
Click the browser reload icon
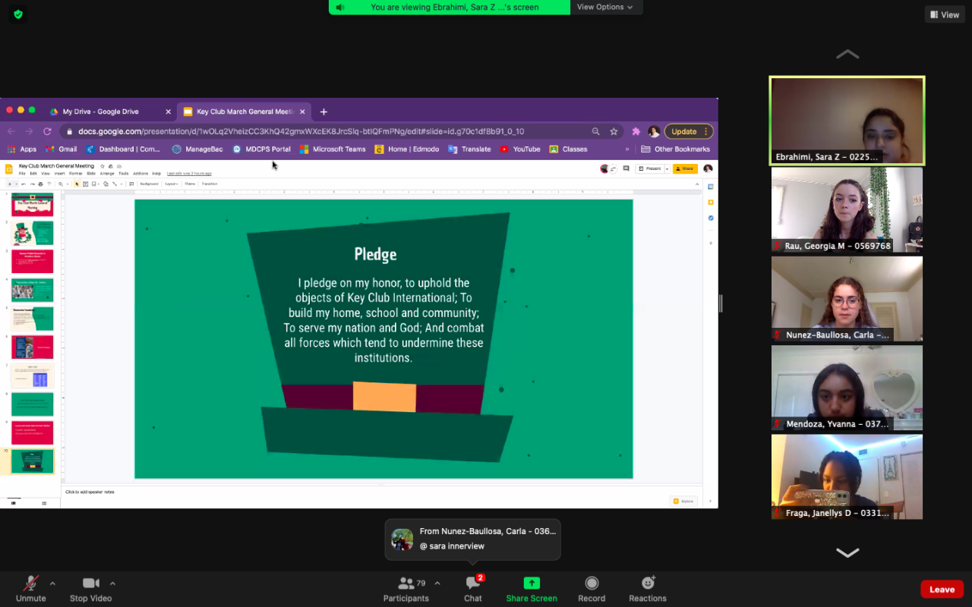pos(47,131)
